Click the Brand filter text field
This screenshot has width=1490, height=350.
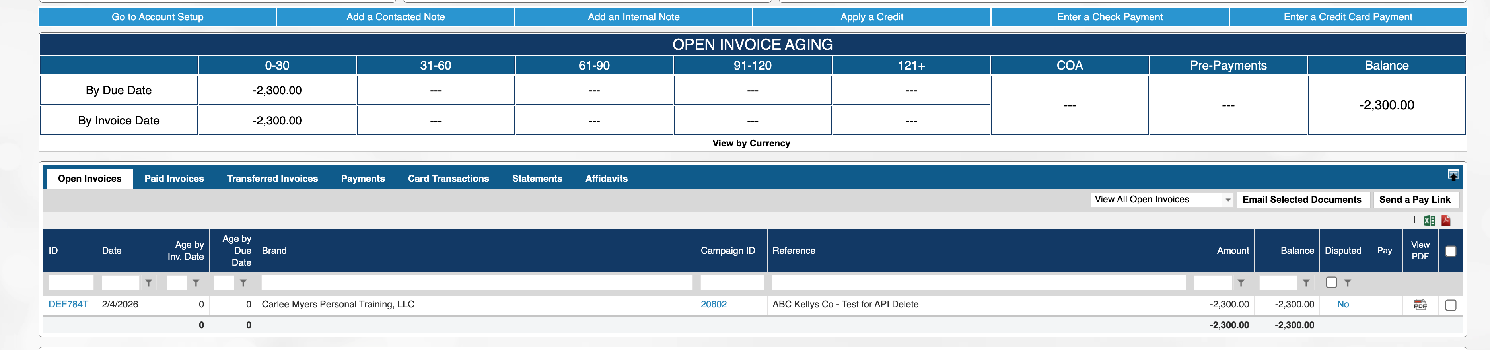click(477, 282)
